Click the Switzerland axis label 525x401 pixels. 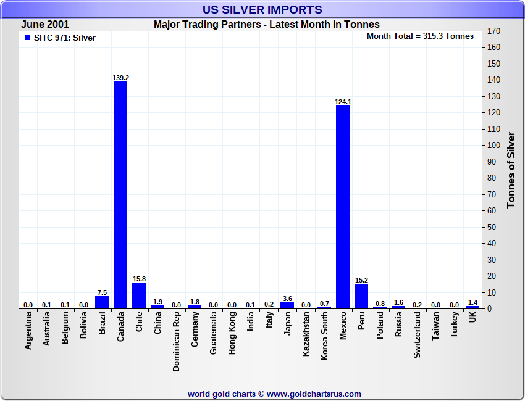click(x=417, y=335)
